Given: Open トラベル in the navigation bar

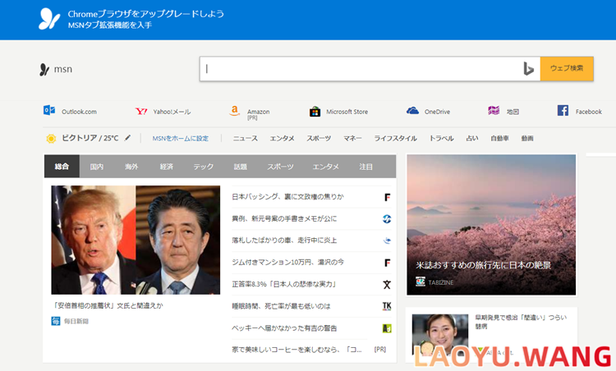Looking at the screenshot, I should point(441,138).
